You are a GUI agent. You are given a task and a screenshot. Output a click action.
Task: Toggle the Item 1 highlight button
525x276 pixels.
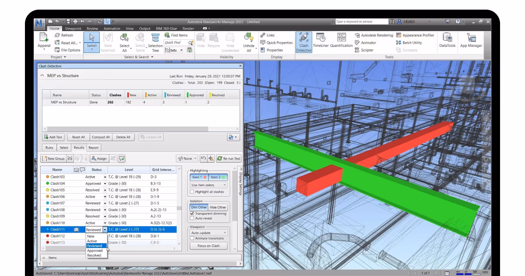[199, 177]
